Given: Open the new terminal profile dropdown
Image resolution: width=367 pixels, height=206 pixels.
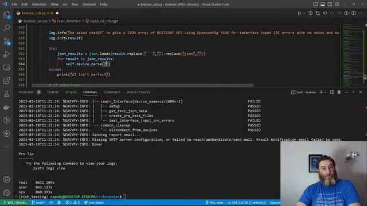Looking at the screenshot, I should 326,92.
